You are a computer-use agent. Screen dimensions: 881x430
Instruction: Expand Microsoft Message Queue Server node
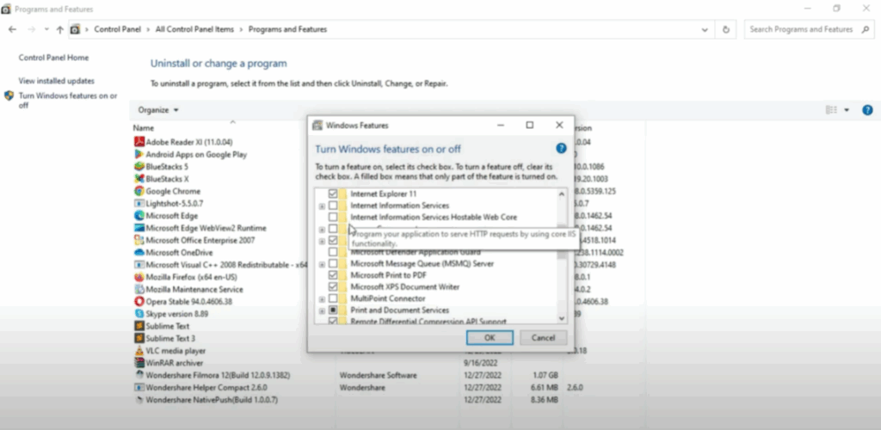tap(322, 264)
